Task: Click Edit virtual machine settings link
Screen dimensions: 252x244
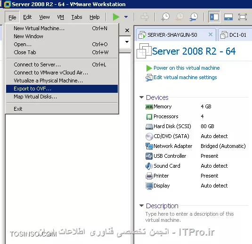Action: pos(185,77)
